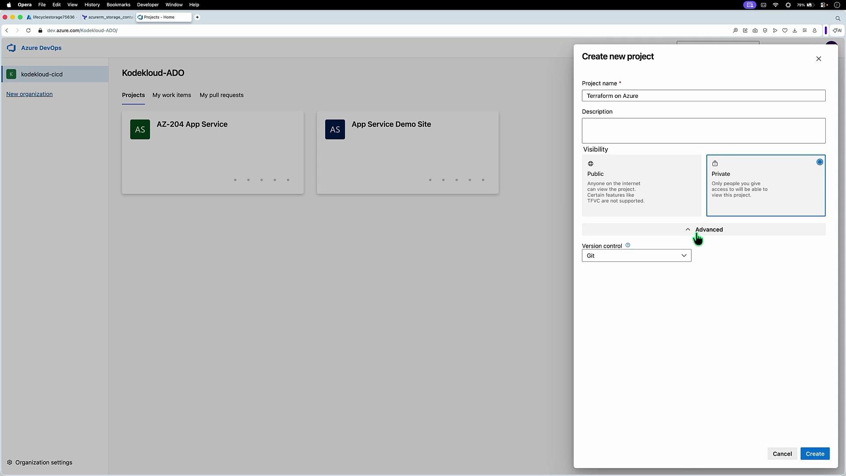Switch to My pull requests tab

[x=222, y=95]
